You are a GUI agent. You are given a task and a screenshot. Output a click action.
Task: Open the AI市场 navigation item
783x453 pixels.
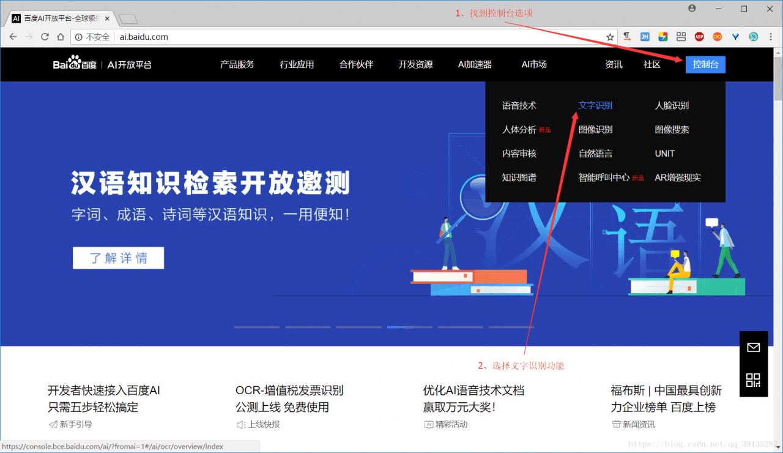[534, 64]
